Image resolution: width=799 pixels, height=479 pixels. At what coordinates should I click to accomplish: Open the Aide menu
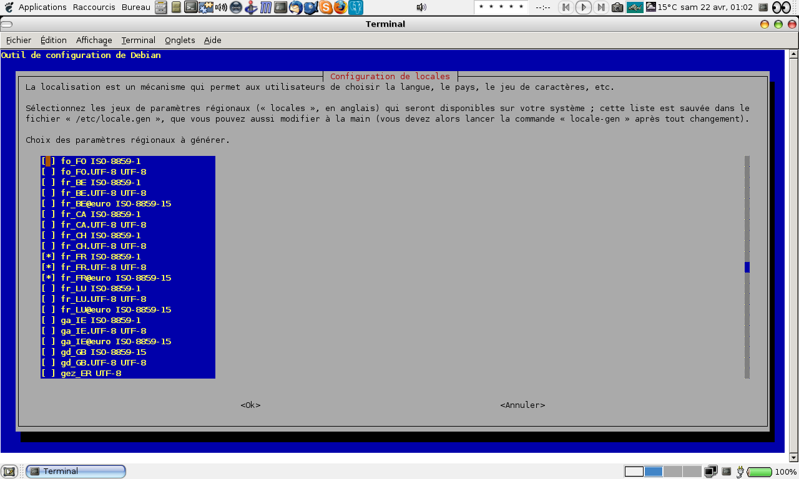click(x=213, y=40)
